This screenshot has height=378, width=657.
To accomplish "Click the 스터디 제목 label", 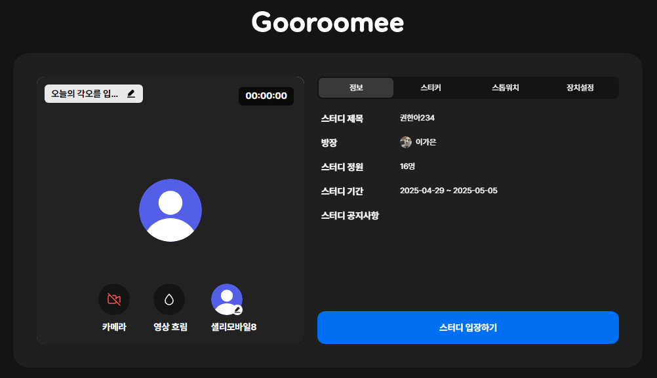I will coord(342,119).
